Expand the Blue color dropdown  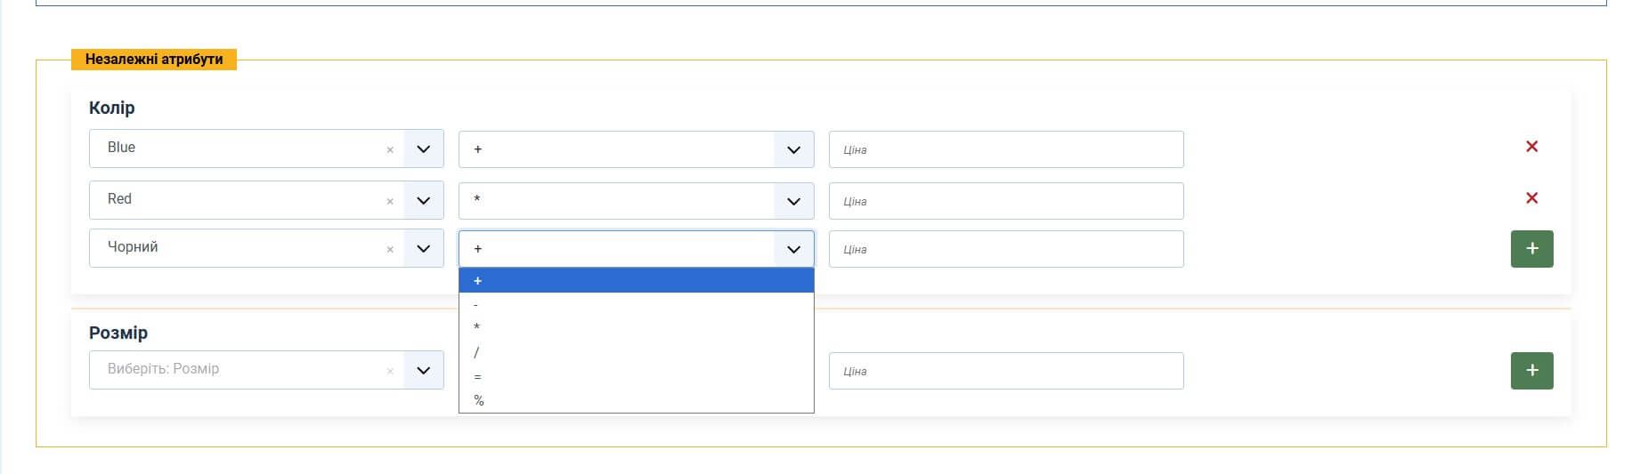coord(424,149)
